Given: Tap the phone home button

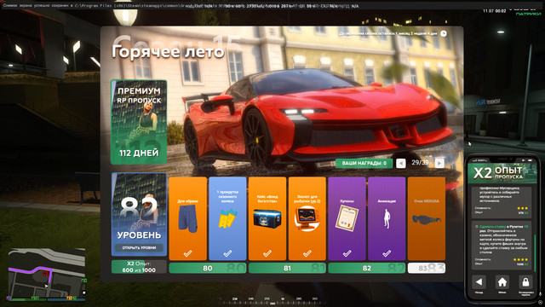Looking at the screenshot, I should coord(502,282).
